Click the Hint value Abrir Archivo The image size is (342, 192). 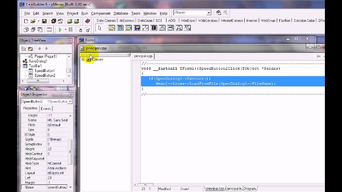(57, 168)
